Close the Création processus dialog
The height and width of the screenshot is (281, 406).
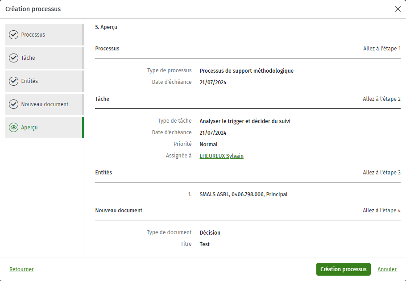398,9
